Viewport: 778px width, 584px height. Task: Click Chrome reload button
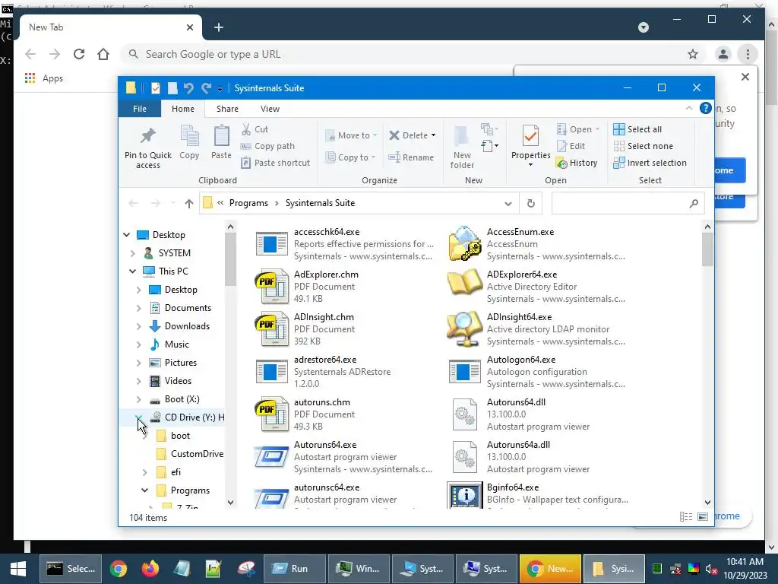tap(79, 54)
